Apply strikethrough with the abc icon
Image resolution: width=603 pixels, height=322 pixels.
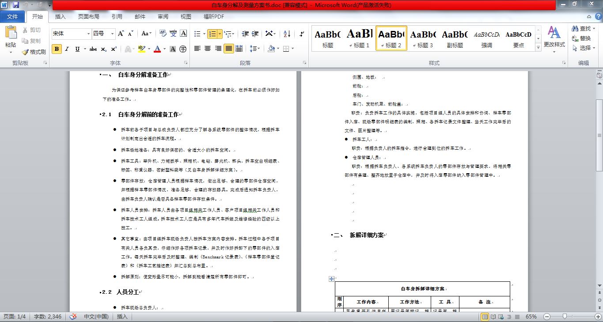[x=93, y=49]
